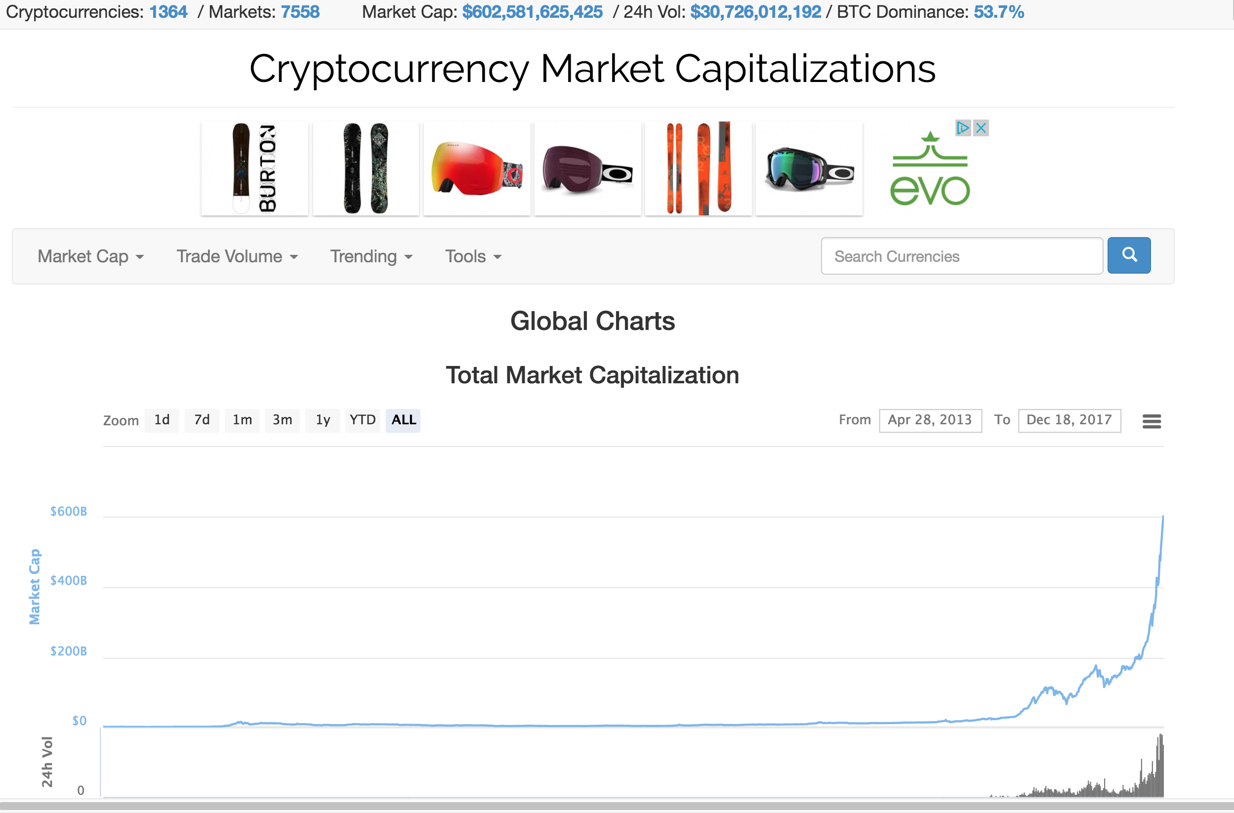
Task: Select the 7d zoom range
Action: [202, 420]
